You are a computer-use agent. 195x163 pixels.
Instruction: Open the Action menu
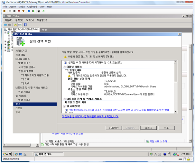(13, 7)
